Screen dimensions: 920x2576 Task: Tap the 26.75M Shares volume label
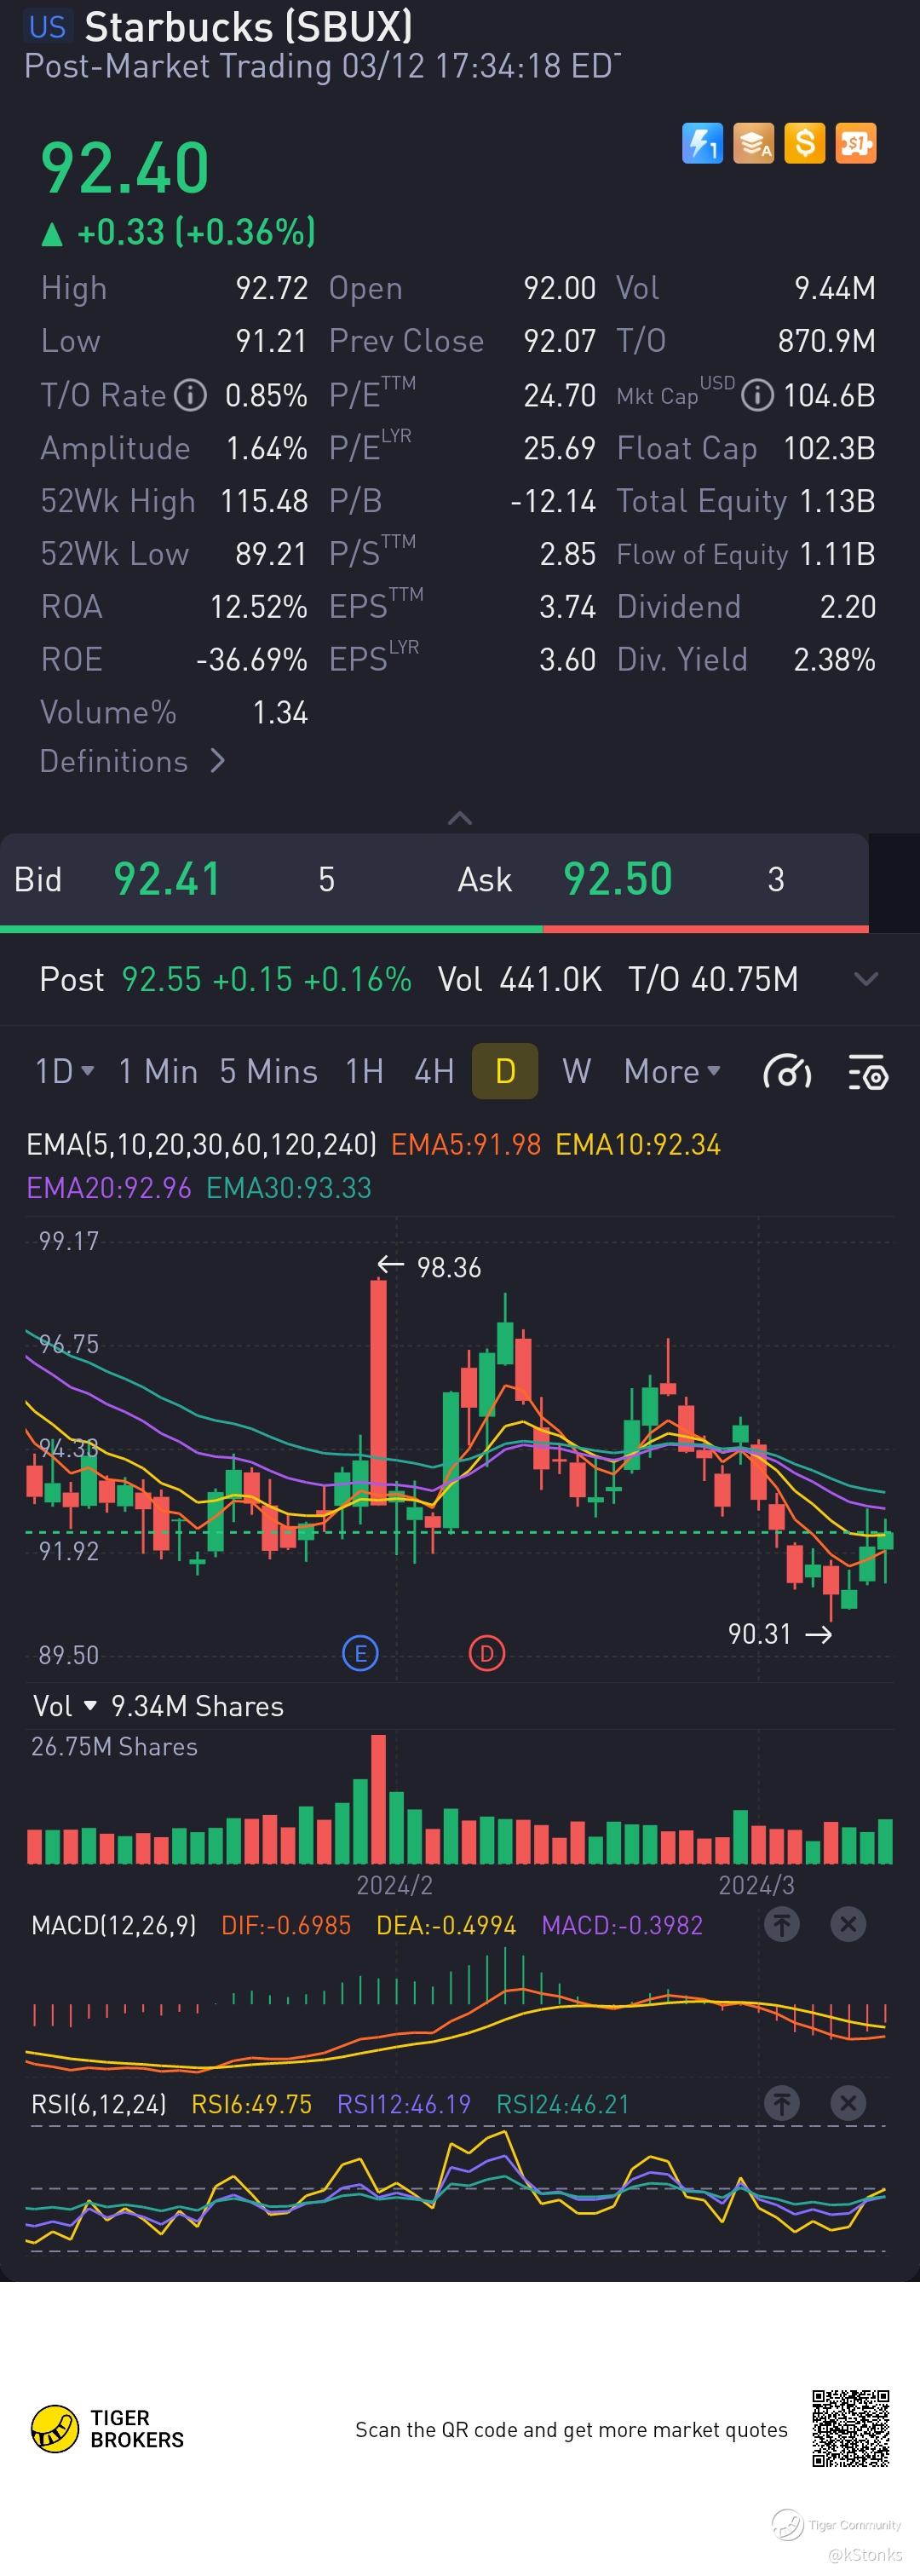(114, 1747)
